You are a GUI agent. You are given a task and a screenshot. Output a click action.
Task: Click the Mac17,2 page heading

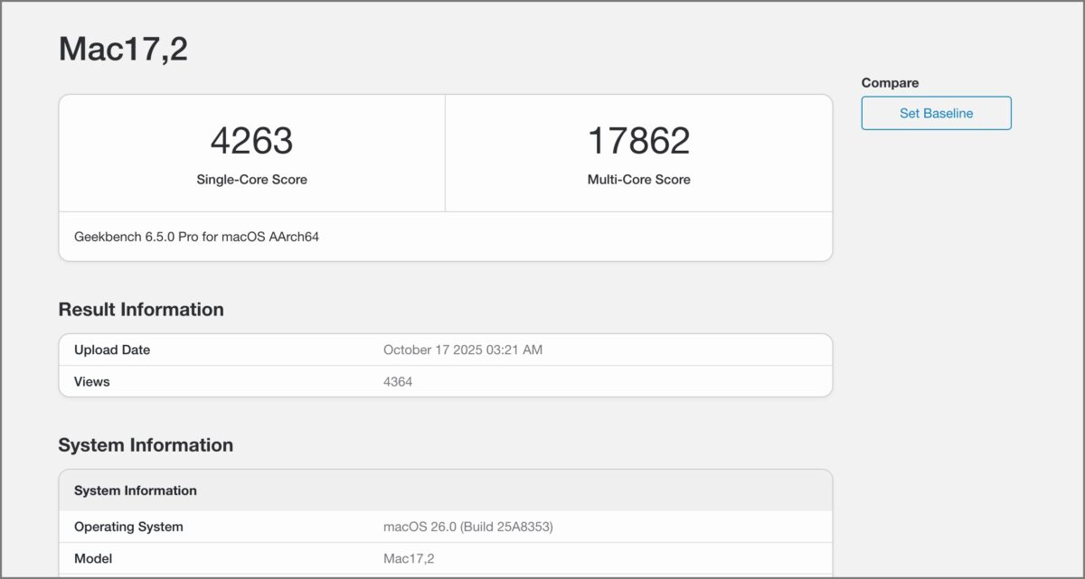click(x=123, y=49)
